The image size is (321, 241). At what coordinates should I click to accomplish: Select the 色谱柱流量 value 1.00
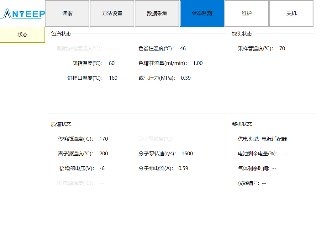pos(197,63)
